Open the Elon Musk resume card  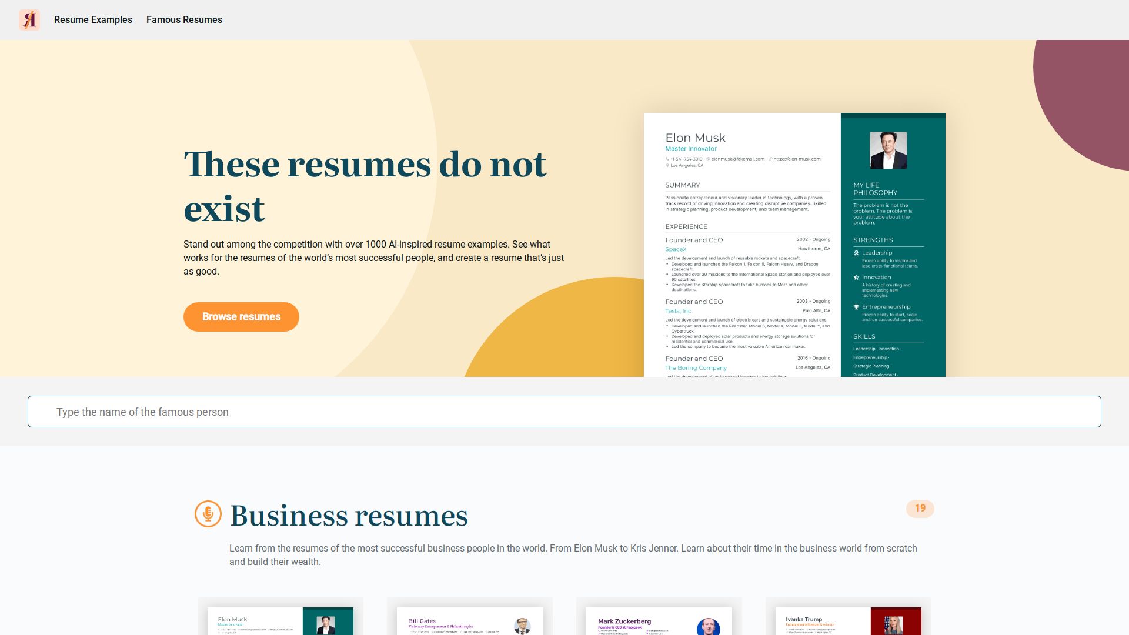tap(280, 616)
